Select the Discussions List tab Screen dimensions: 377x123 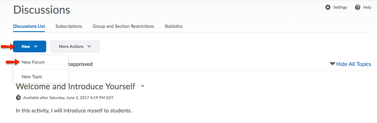tap(29, 26)
